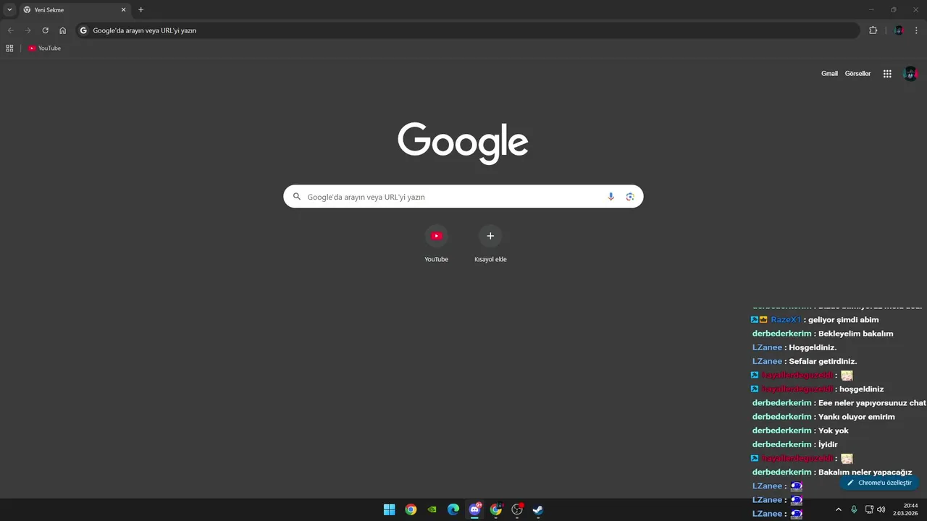Open the network tray icon
Screen dimensions: 927x521
point(869,509)
